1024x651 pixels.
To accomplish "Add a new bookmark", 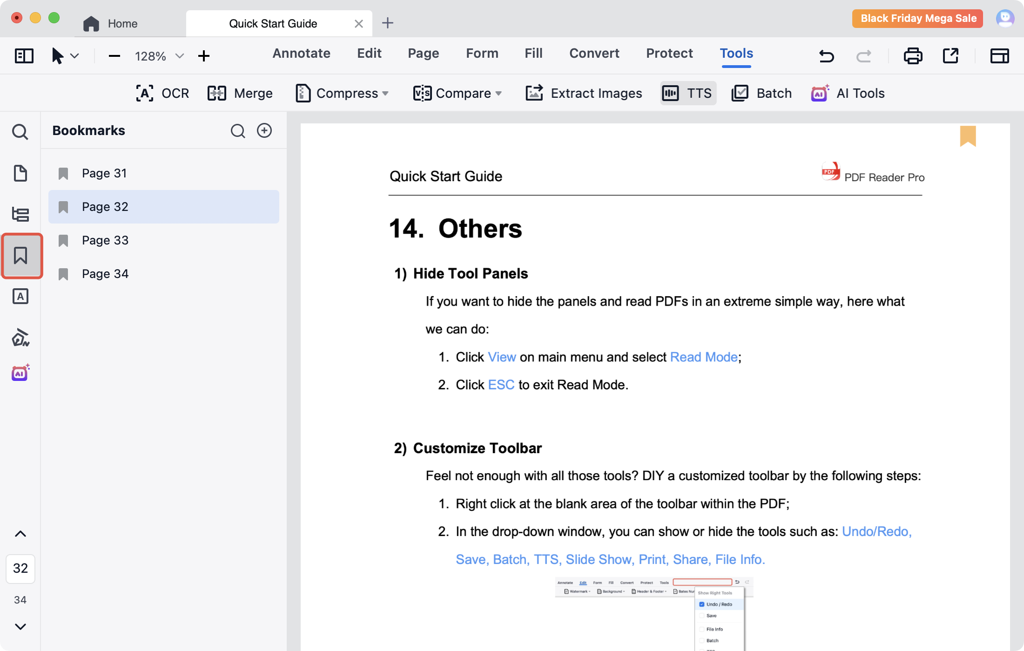I will coord(264,130).
